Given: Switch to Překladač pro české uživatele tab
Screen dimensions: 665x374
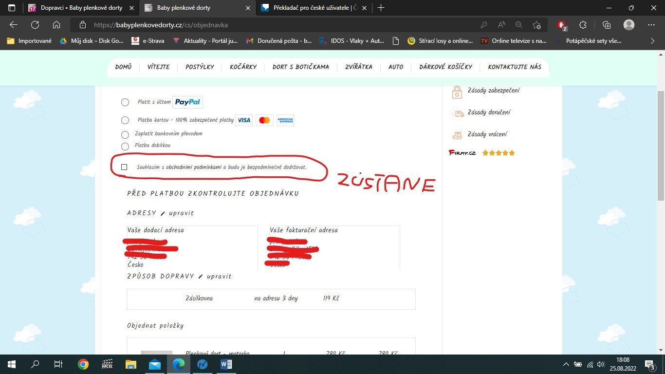Looking at the screenshot, I should [x=314, y=8].
